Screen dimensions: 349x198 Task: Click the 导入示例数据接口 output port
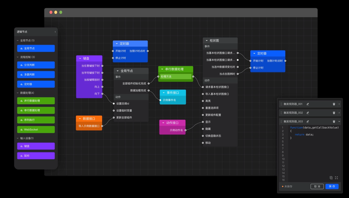click(102, 126)
